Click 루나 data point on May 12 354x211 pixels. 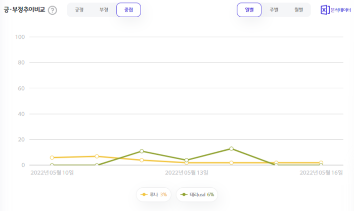point(142,160)
